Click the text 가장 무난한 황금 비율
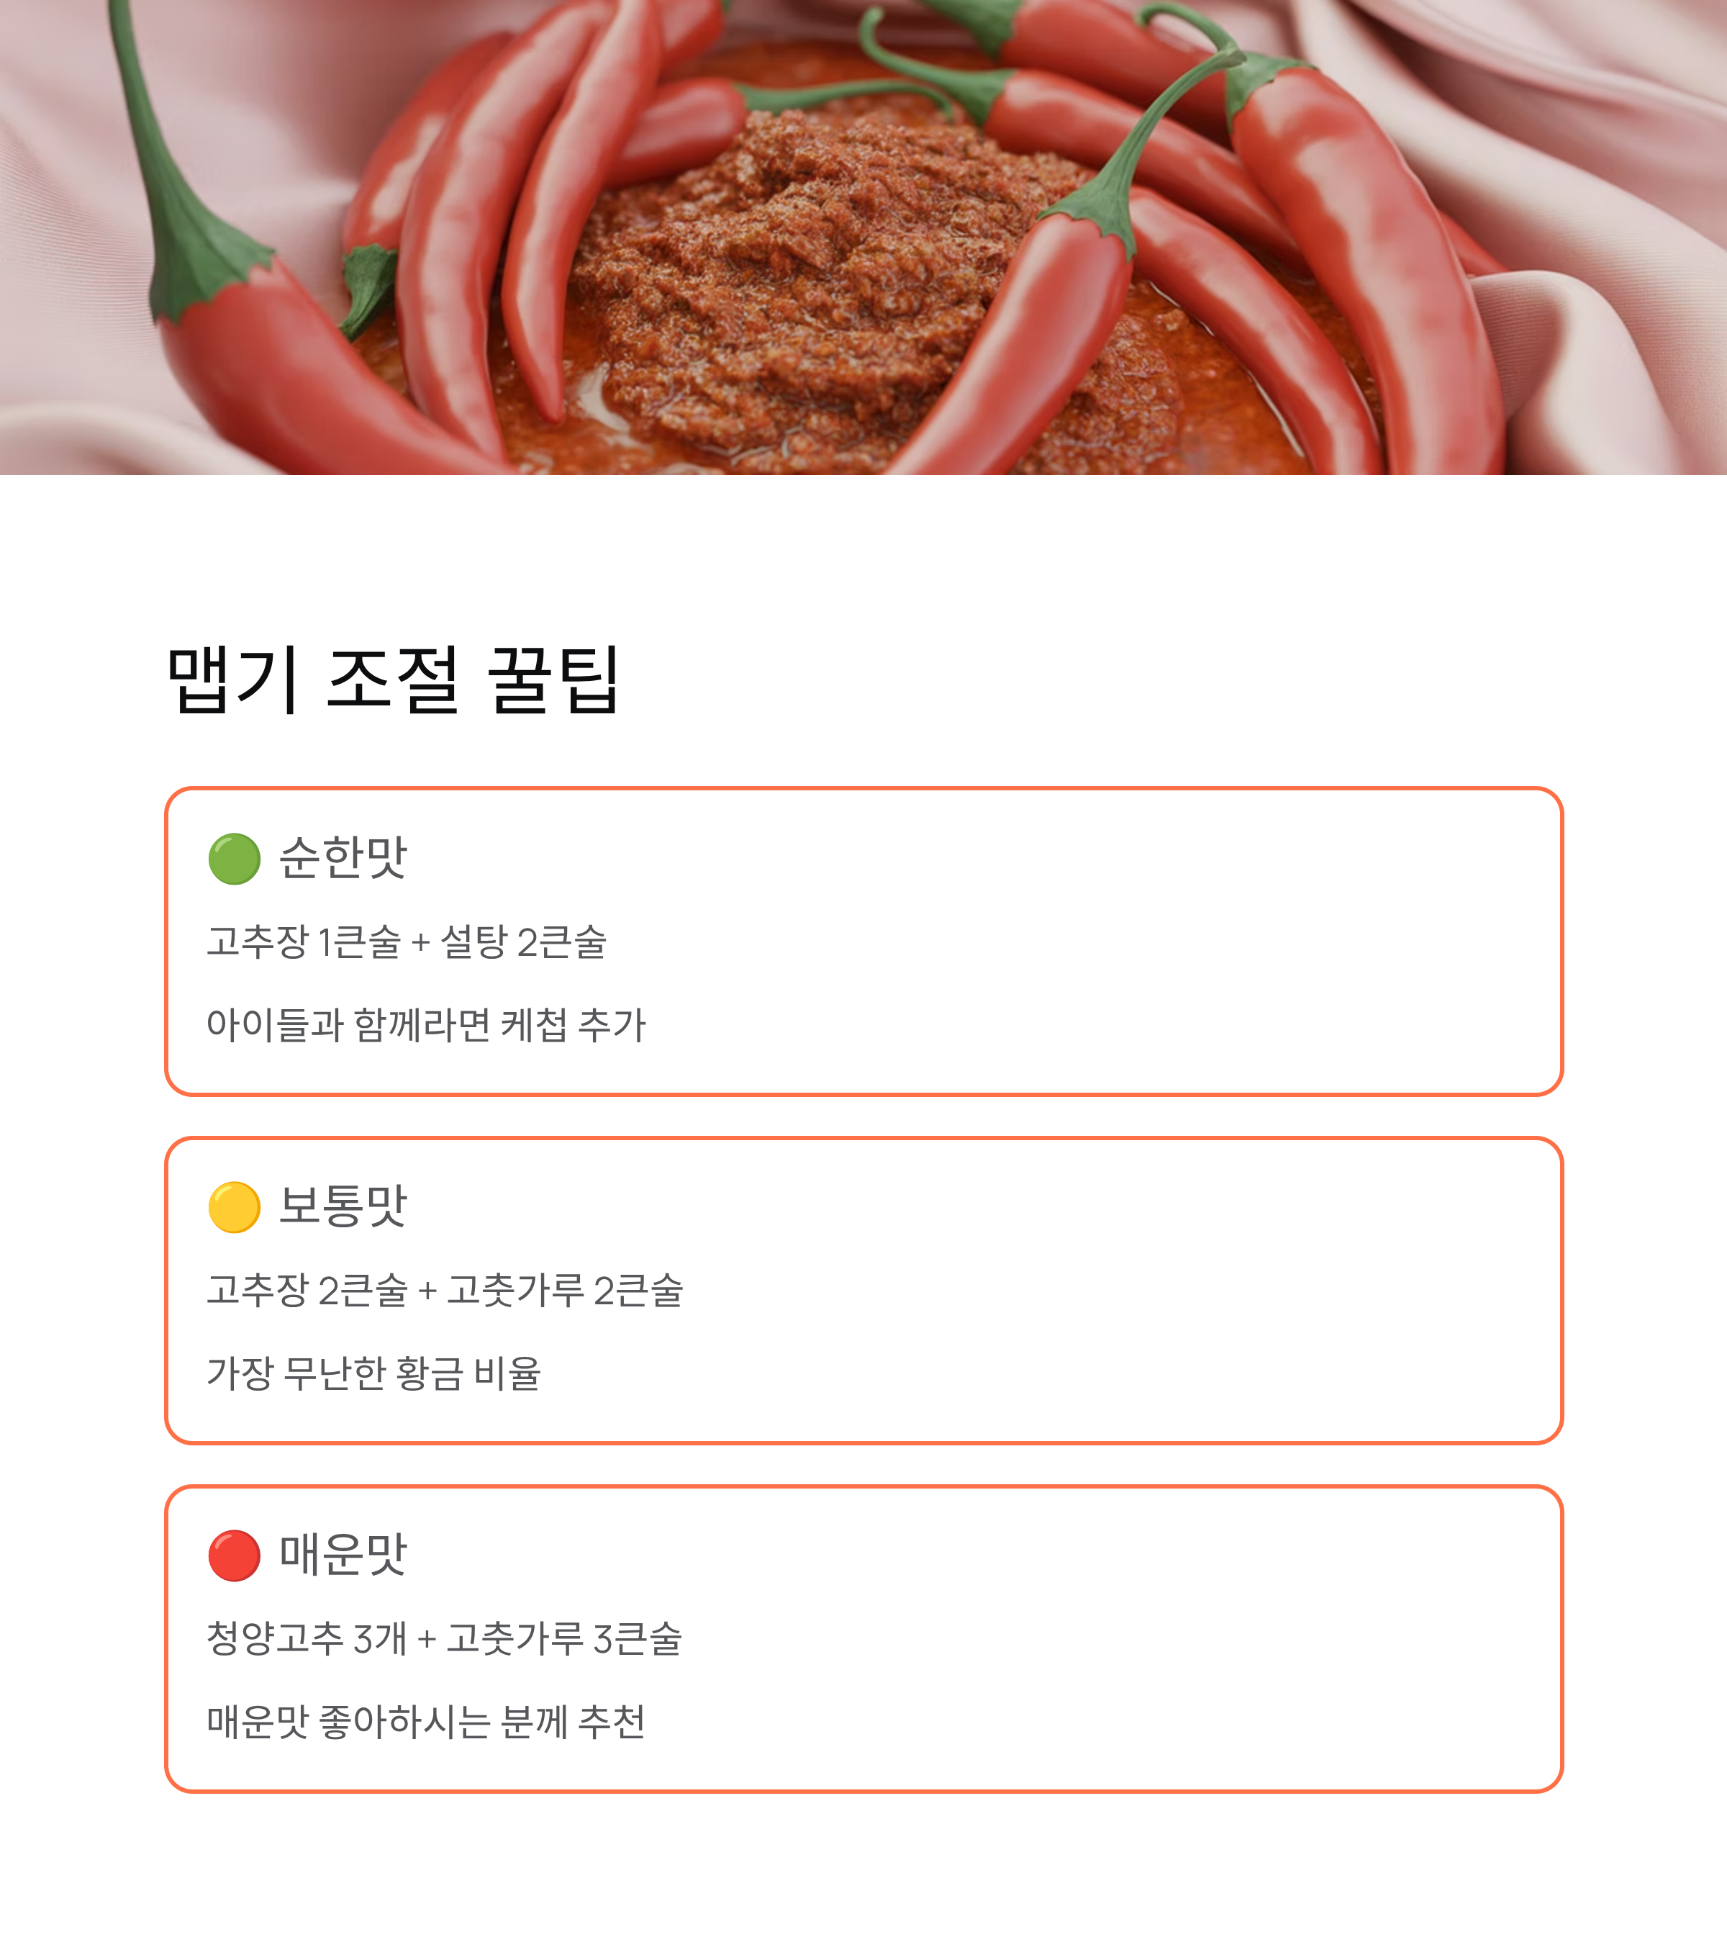Viewport: 1727px width, 1955px height. pyautogui.click(x=374, y=1373)
